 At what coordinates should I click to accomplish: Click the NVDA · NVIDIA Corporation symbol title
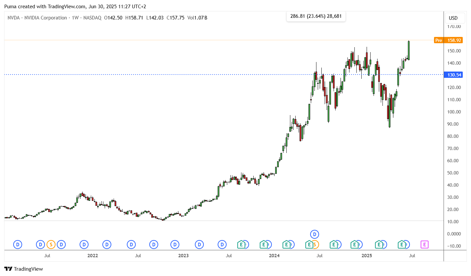tap(37, 18)
